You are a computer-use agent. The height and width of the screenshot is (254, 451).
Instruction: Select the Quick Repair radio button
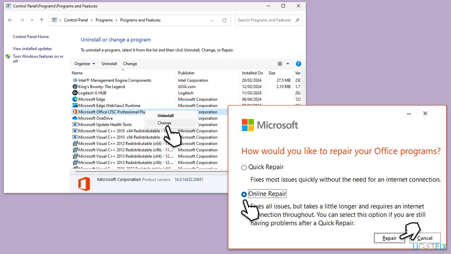[244, 168]
